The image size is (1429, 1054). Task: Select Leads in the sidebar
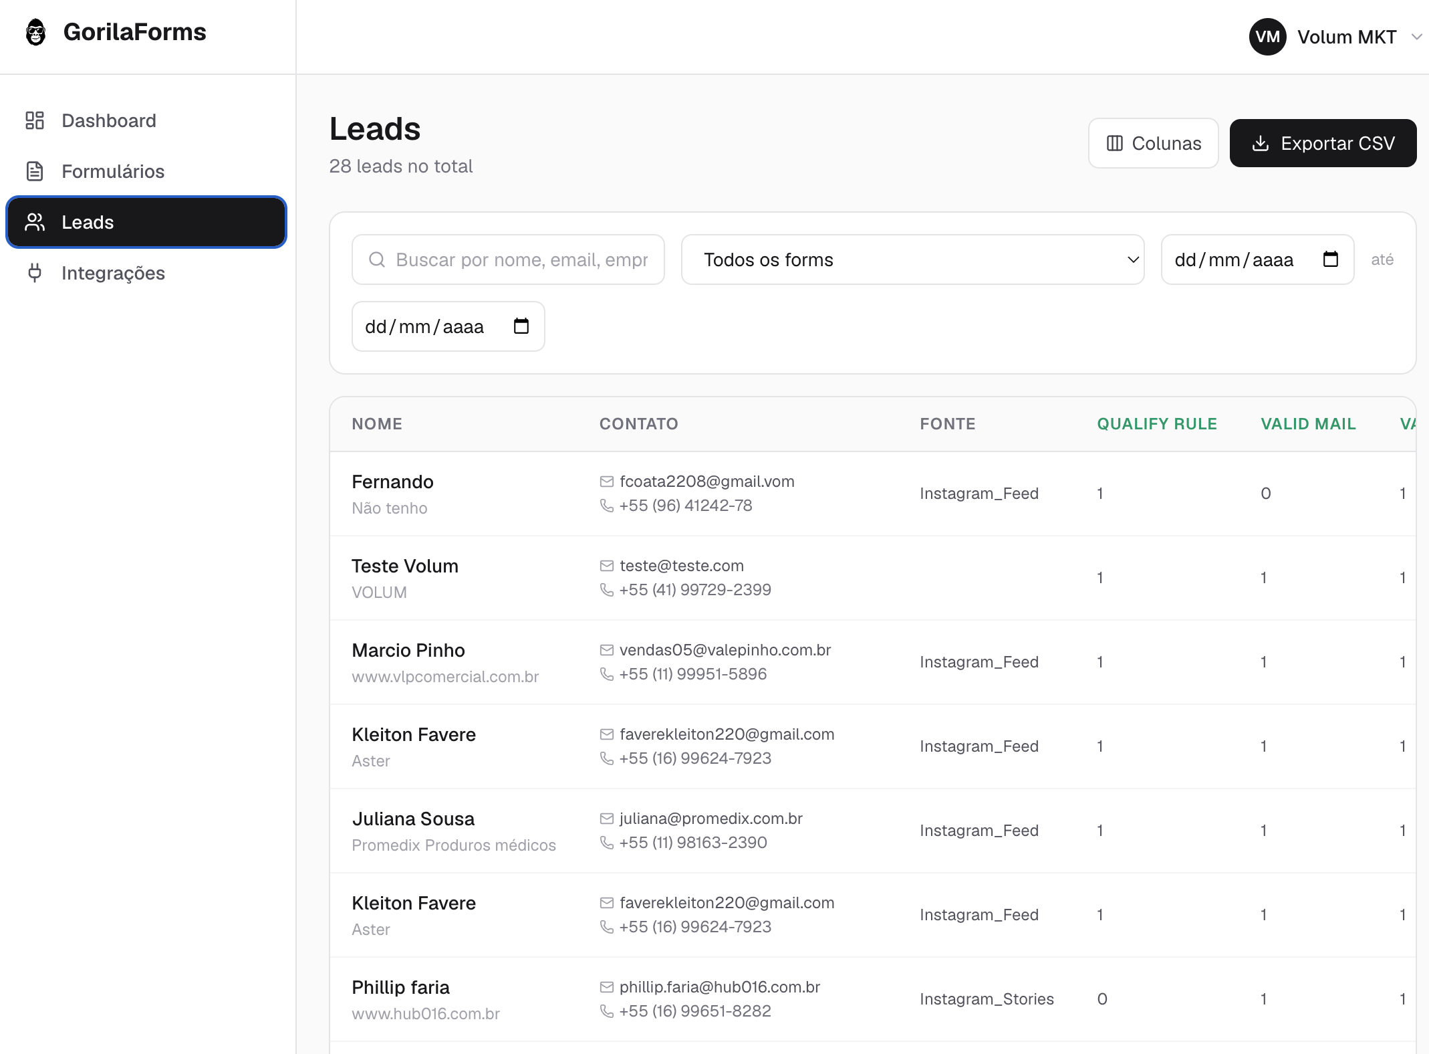coord(146,222)
